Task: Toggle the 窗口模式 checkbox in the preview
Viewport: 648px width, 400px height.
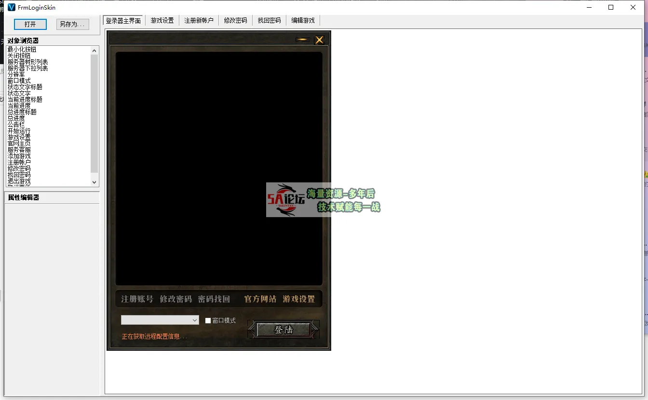Action: (208, 320)
